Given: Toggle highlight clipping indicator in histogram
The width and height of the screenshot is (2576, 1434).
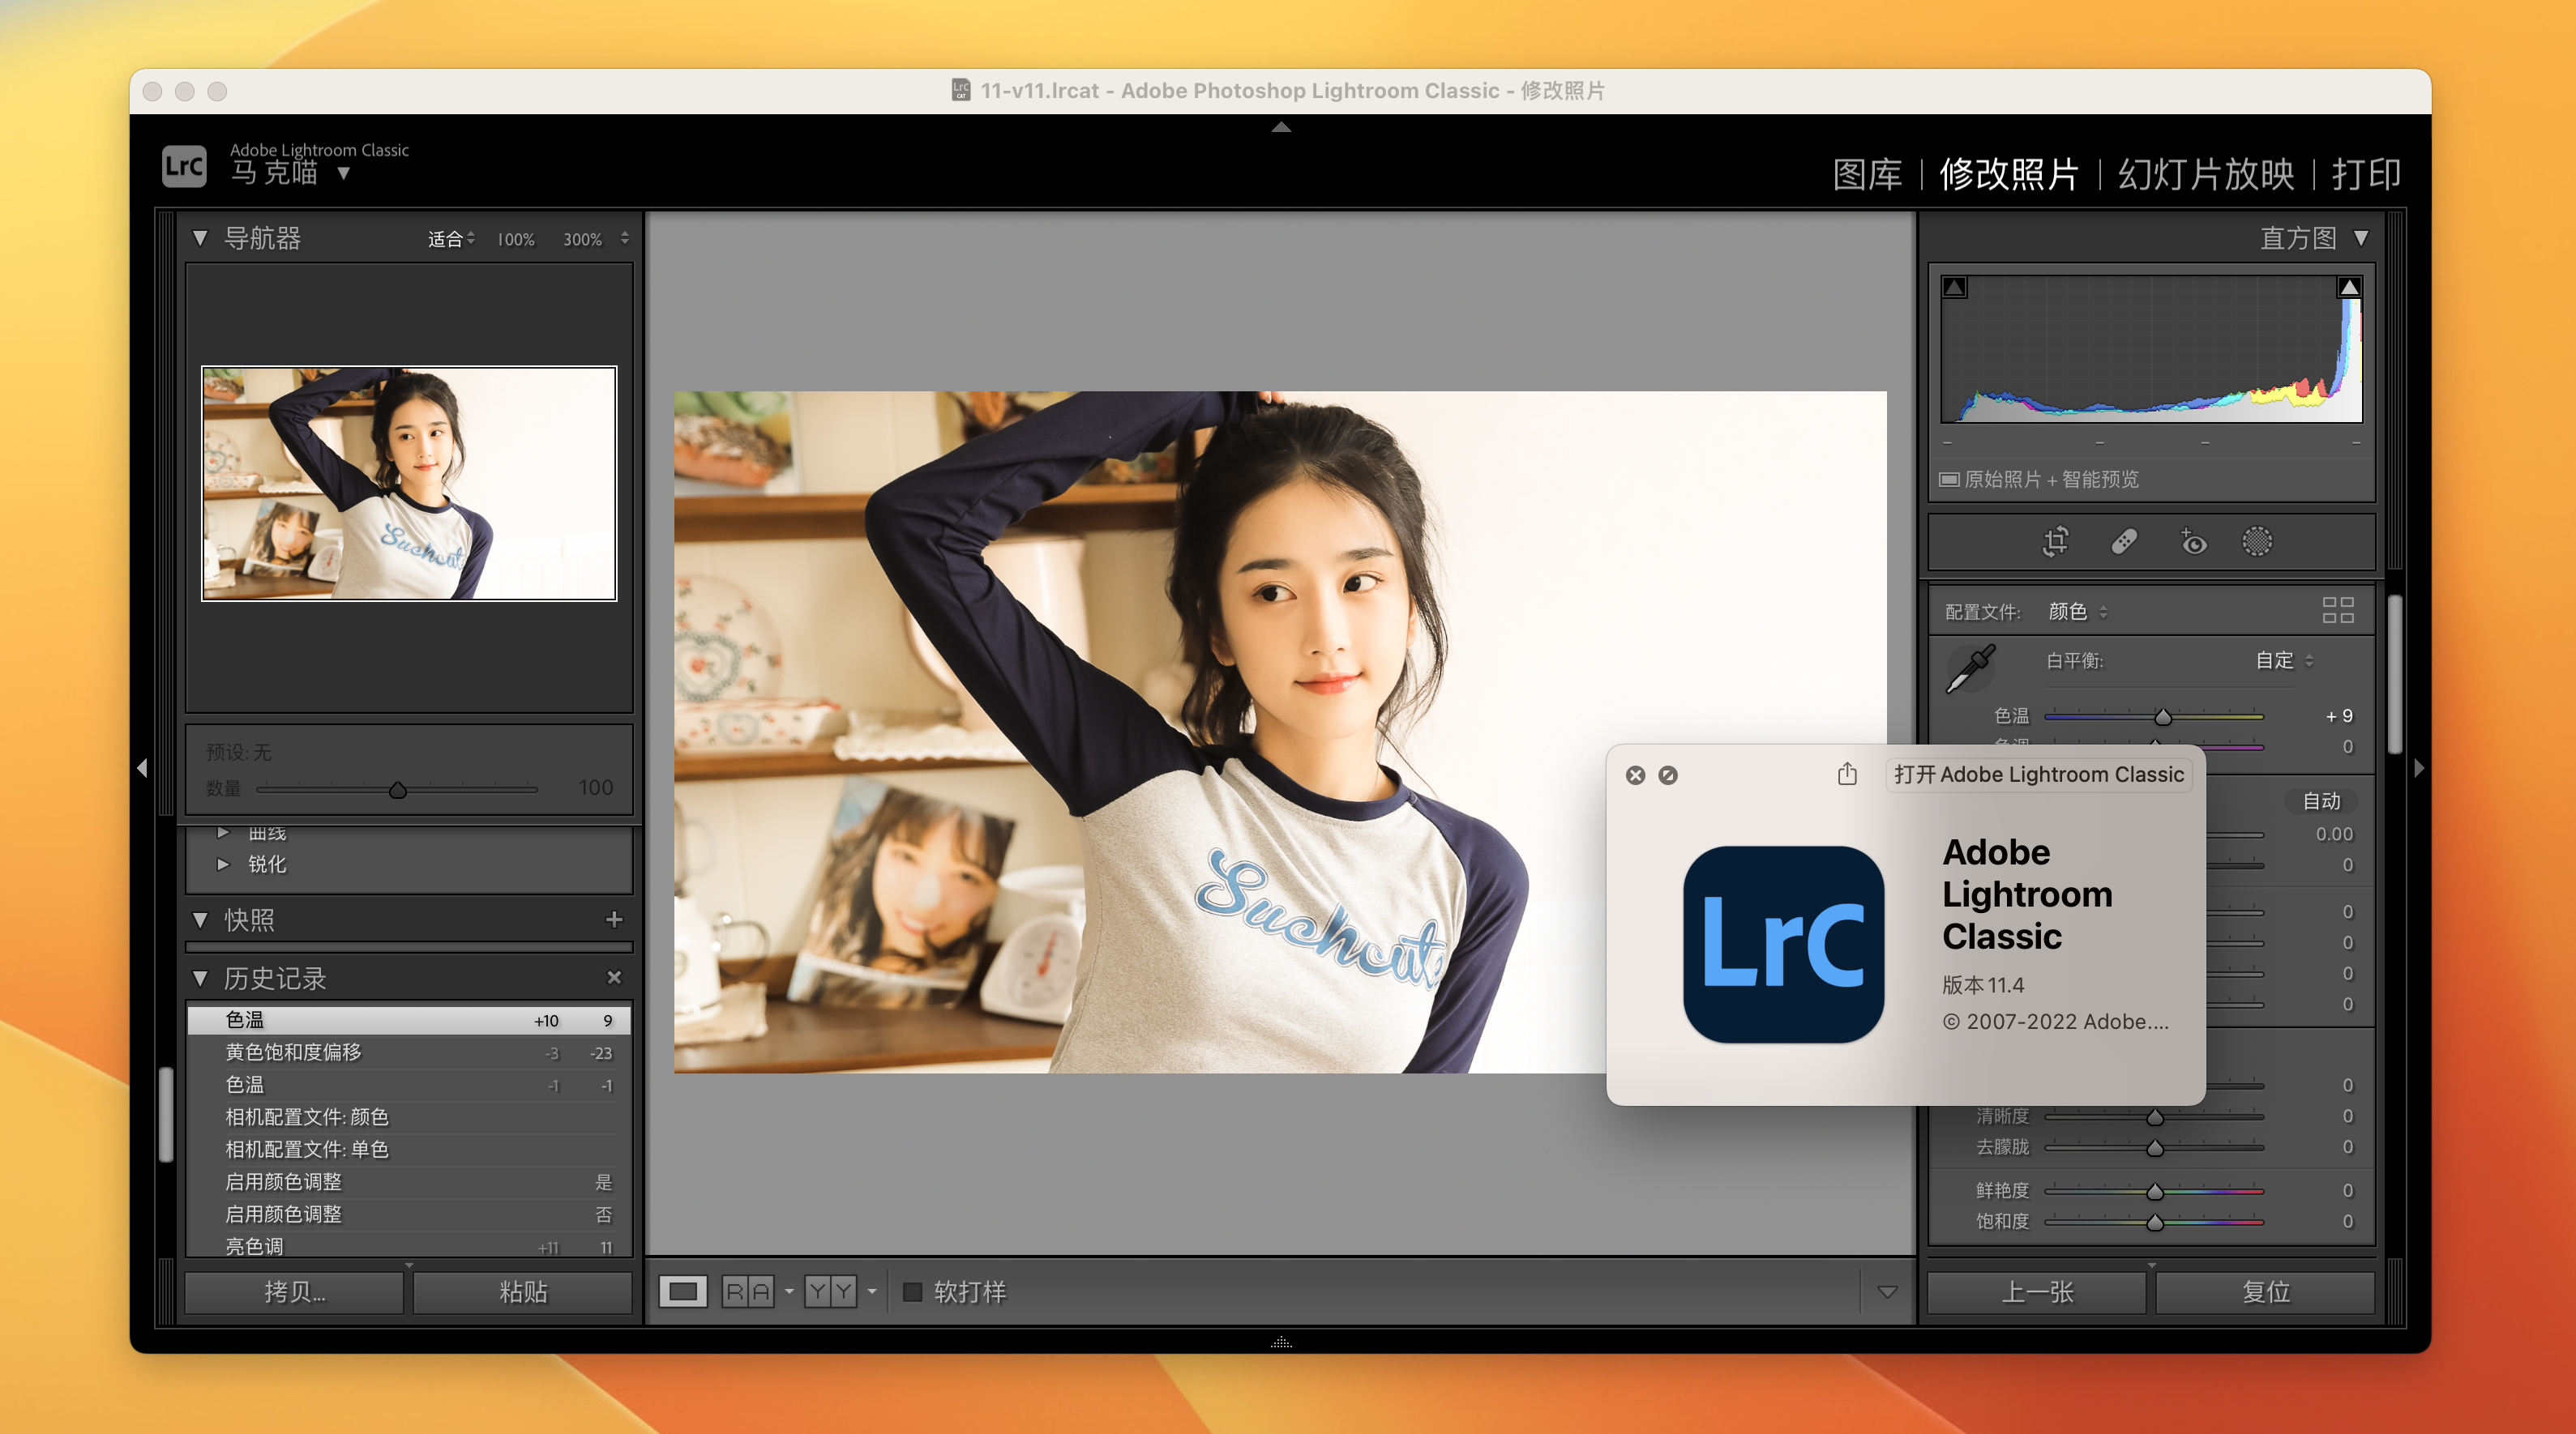Looking at the screenshot, I should pos(2349,288).
